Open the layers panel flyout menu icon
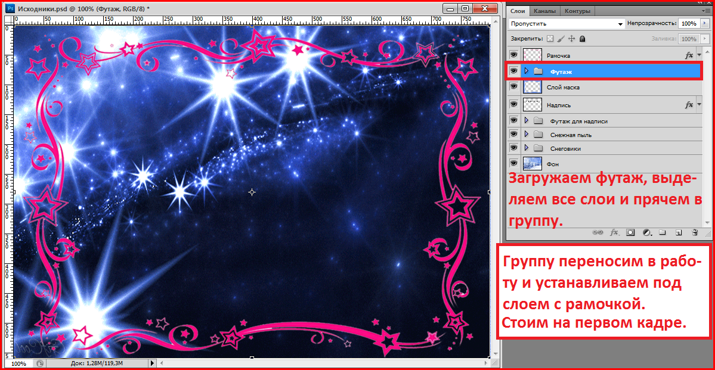715x370 pixels. pos(706,11)
